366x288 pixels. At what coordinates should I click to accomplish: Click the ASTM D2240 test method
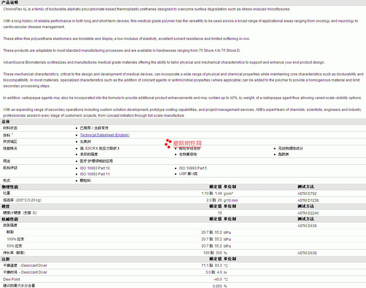pos(308,213)
